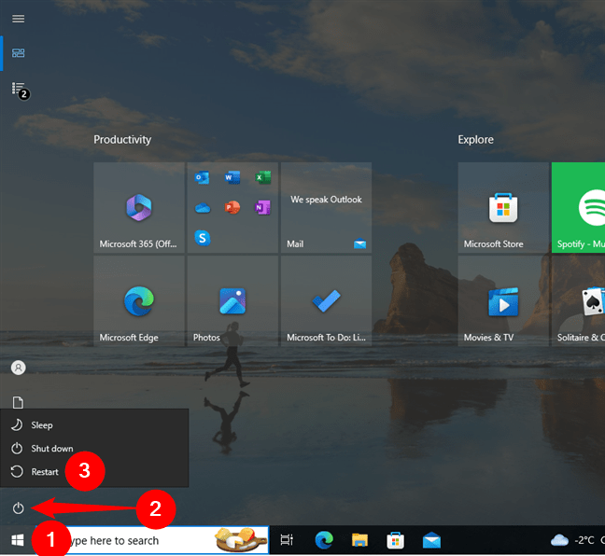
Task: Launch Outlook from the Office folder tile
Action: click(x=203, y=178)
